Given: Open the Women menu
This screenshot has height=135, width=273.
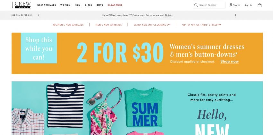Looking at the screenshot, I should pos(65,5).
